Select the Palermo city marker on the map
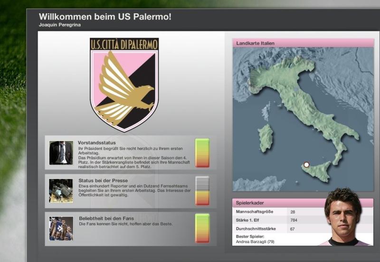Image resolution: width=380 pixels, height=262 pixels. (x=306, y=165)
